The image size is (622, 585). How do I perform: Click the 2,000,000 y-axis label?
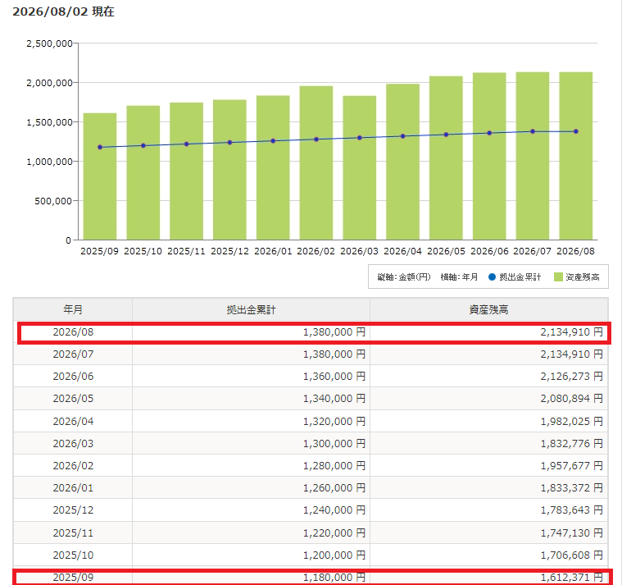[50, 83]
